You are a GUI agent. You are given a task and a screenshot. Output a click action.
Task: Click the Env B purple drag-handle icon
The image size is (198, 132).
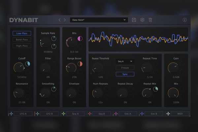click(142, 114)
